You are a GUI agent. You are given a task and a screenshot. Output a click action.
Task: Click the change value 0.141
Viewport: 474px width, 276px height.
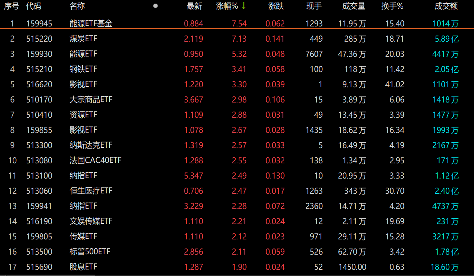point(275,39)
